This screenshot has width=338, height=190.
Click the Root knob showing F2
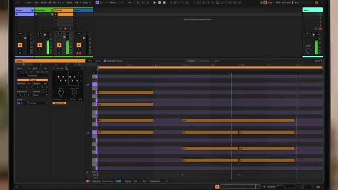[61, 92]
